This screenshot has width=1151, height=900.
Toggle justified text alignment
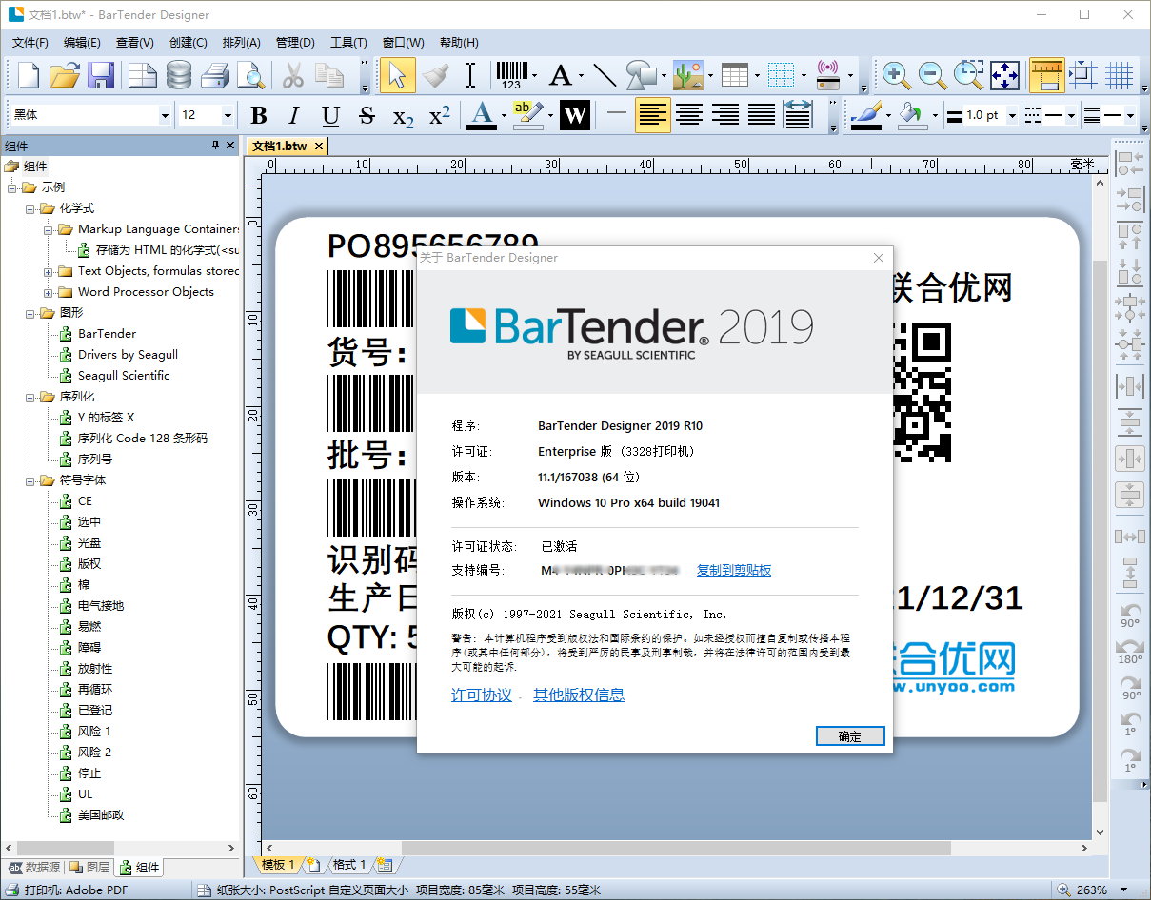click(762, 116)
